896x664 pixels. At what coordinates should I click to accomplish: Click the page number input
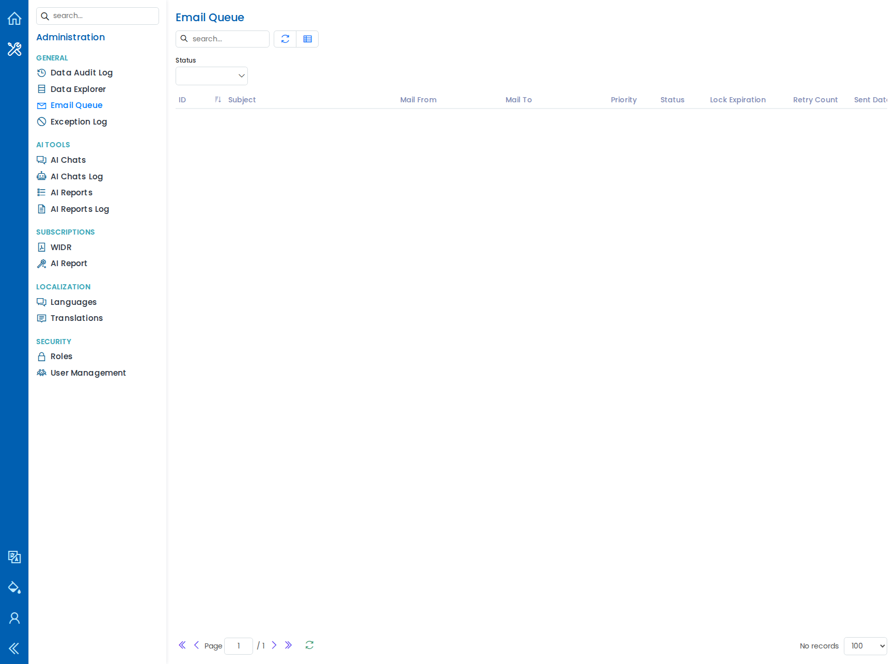point(239,646)
